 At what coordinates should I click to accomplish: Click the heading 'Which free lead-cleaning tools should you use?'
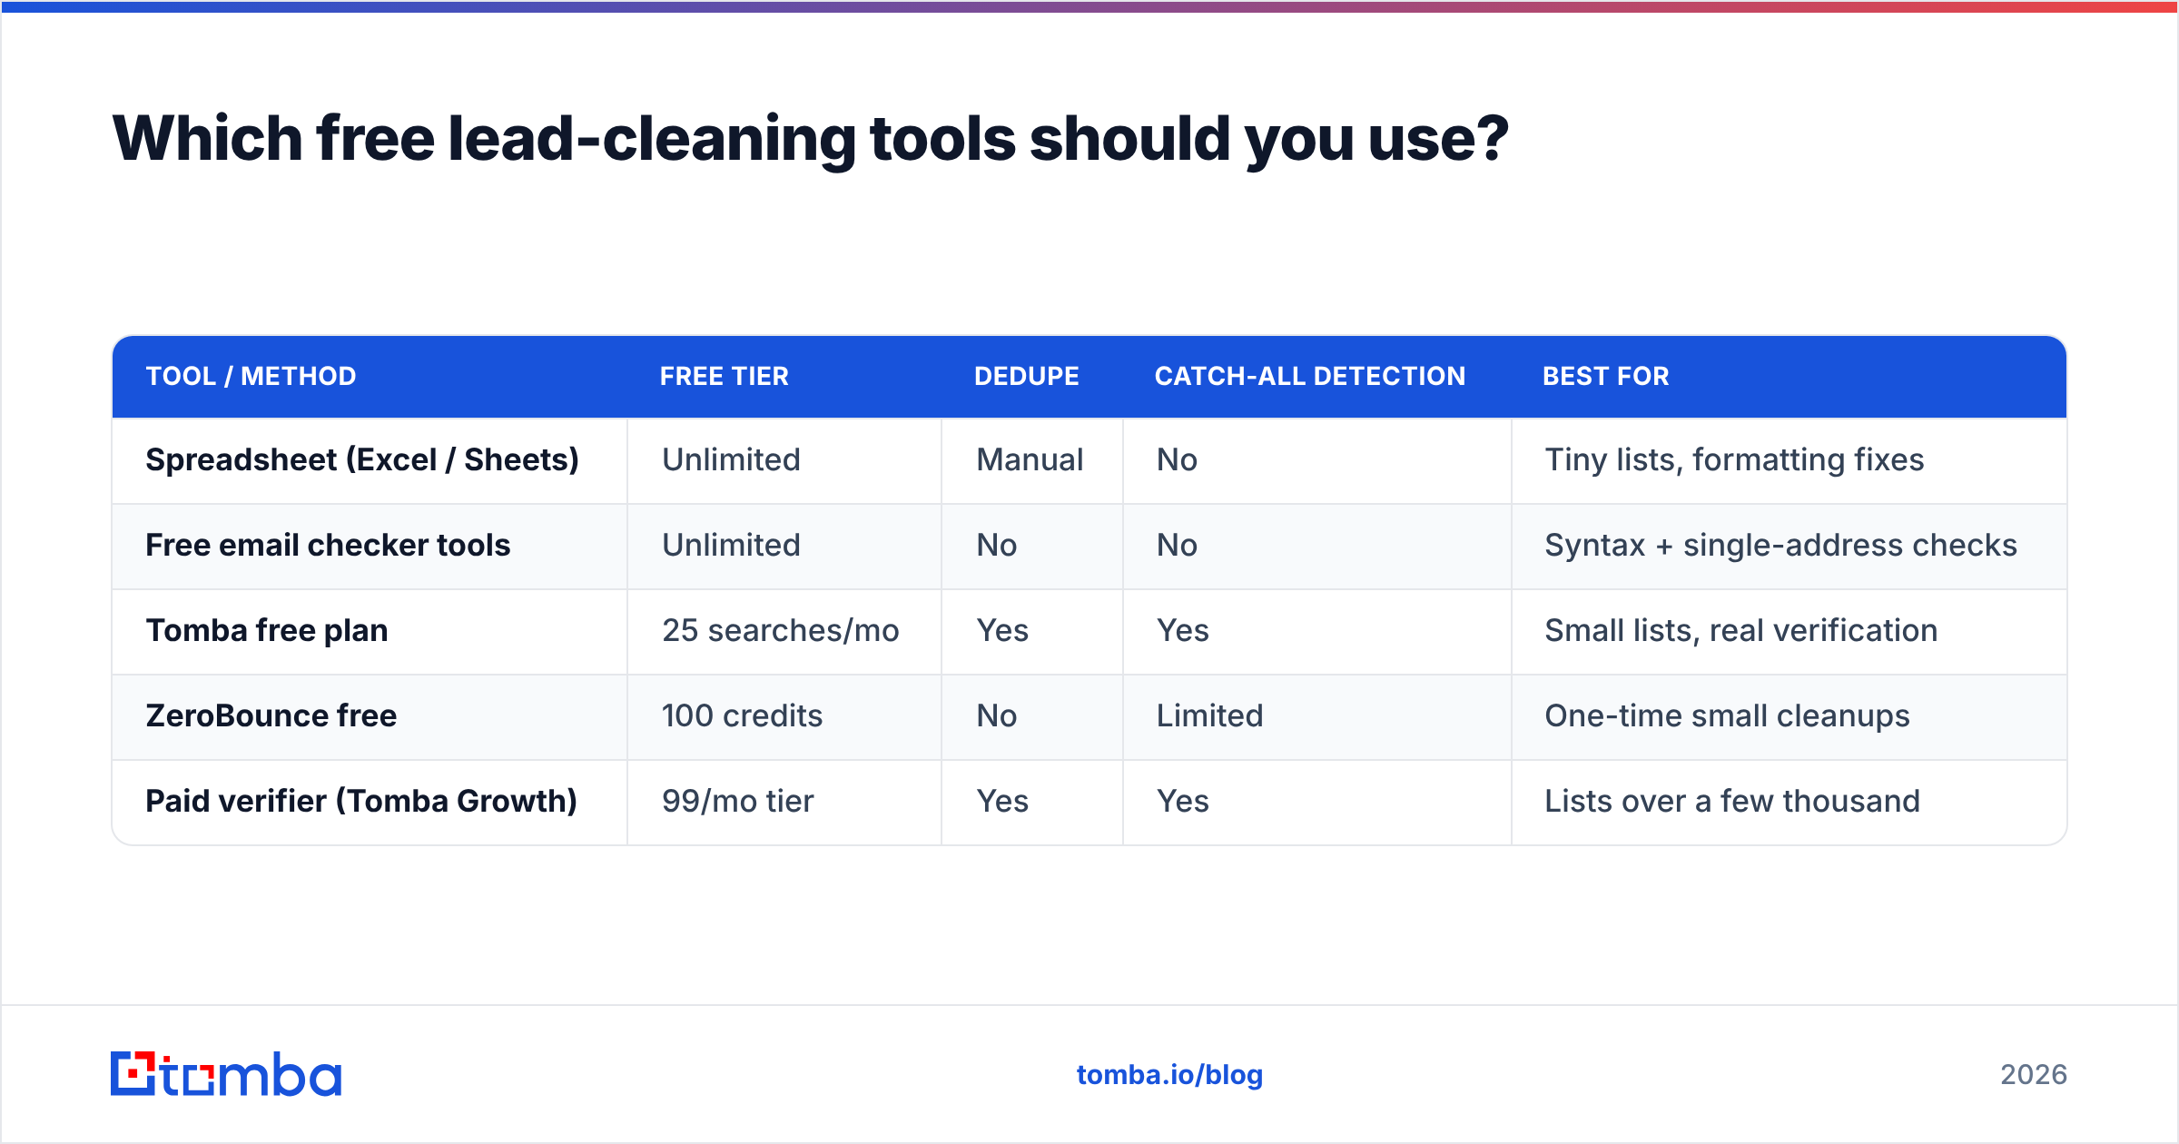pyautogui.click(x=810, y=139)
